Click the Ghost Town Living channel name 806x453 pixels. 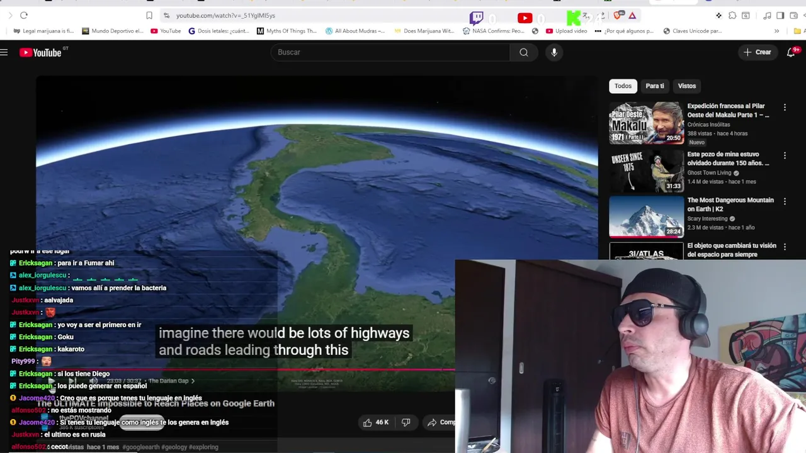[x=709, y=173]
